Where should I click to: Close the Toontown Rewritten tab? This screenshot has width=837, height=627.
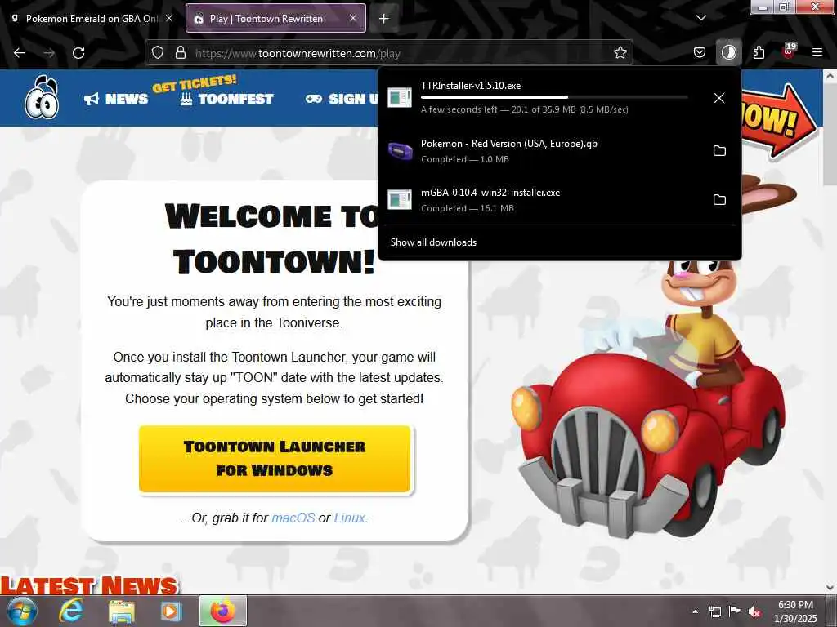(353, 18)
